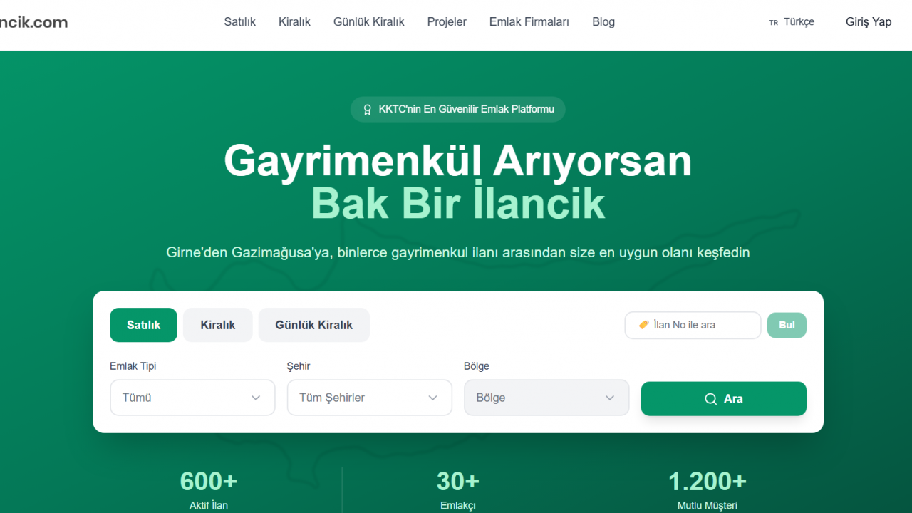Visit the Blog page link
912x513 pixels.
603,22
